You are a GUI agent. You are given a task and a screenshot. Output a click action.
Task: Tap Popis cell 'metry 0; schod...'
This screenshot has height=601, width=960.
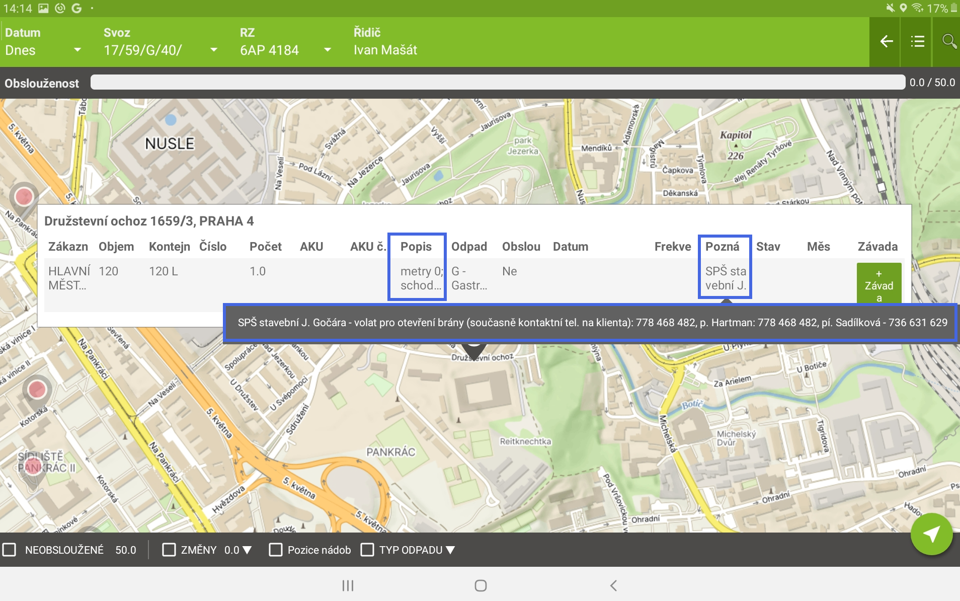tap(422, 278)
